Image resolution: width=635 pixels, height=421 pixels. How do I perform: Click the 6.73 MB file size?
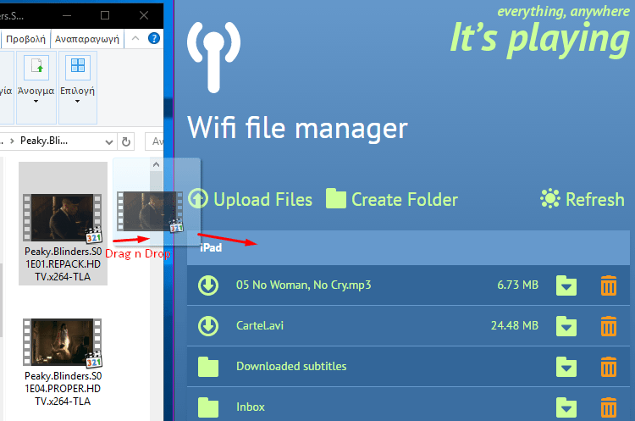pos(518,285)
